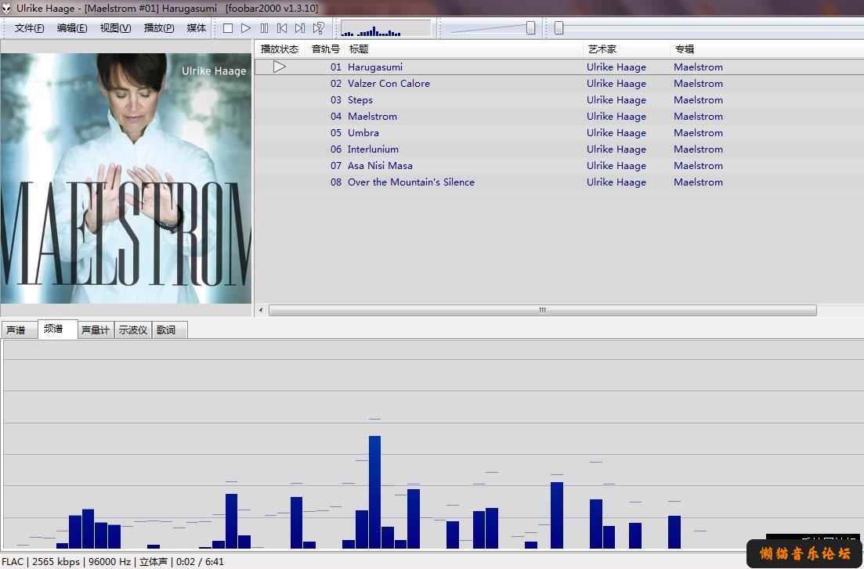
Task: Click the playlist horizontal scrollbar thumb
Action: click(x=542, y=311)
